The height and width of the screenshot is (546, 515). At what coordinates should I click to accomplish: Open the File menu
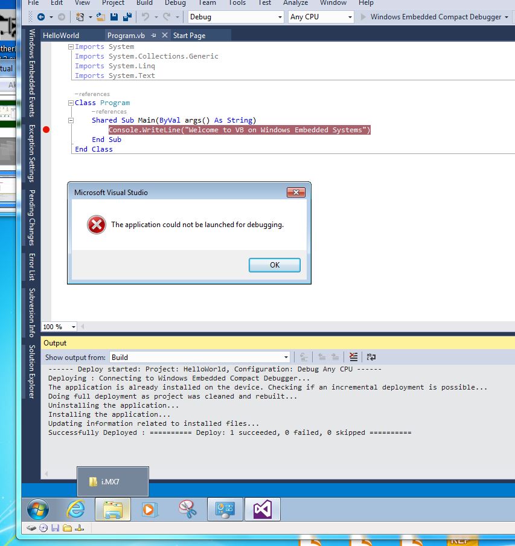coord(33,3)
